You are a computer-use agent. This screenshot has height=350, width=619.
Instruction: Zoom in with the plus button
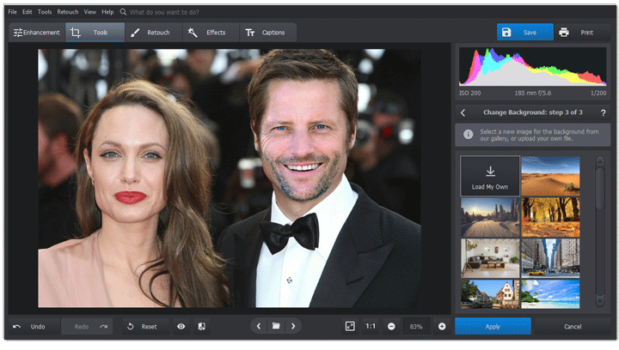(x=442, y=327)
